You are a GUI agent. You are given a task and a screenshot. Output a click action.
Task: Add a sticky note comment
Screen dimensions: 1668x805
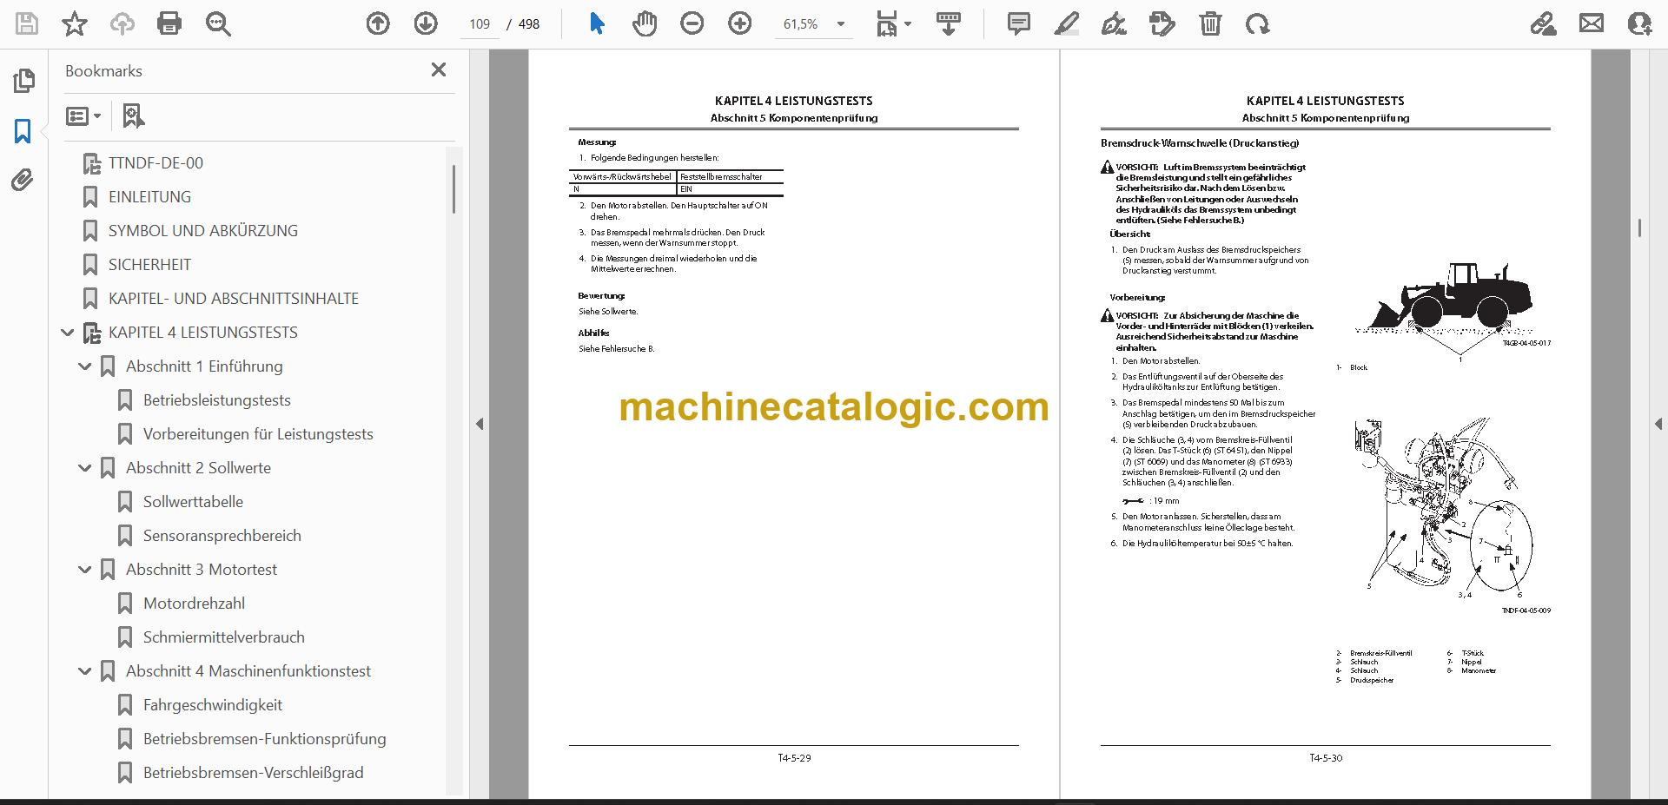pos(1019,23)
